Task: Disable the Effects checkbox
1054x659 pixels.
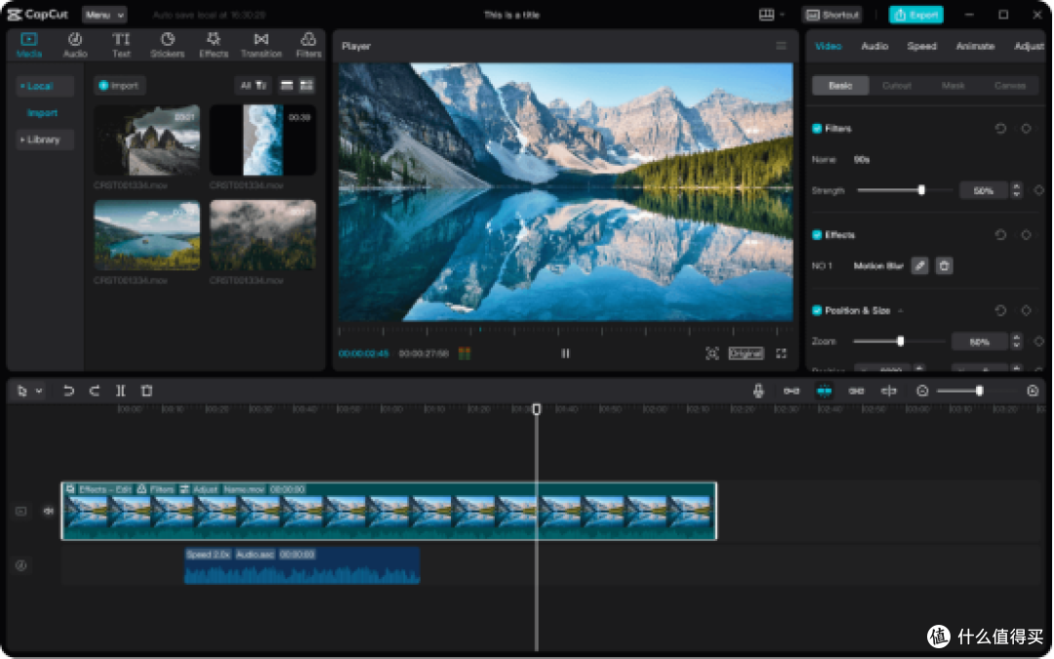Action: coord(817,234)
